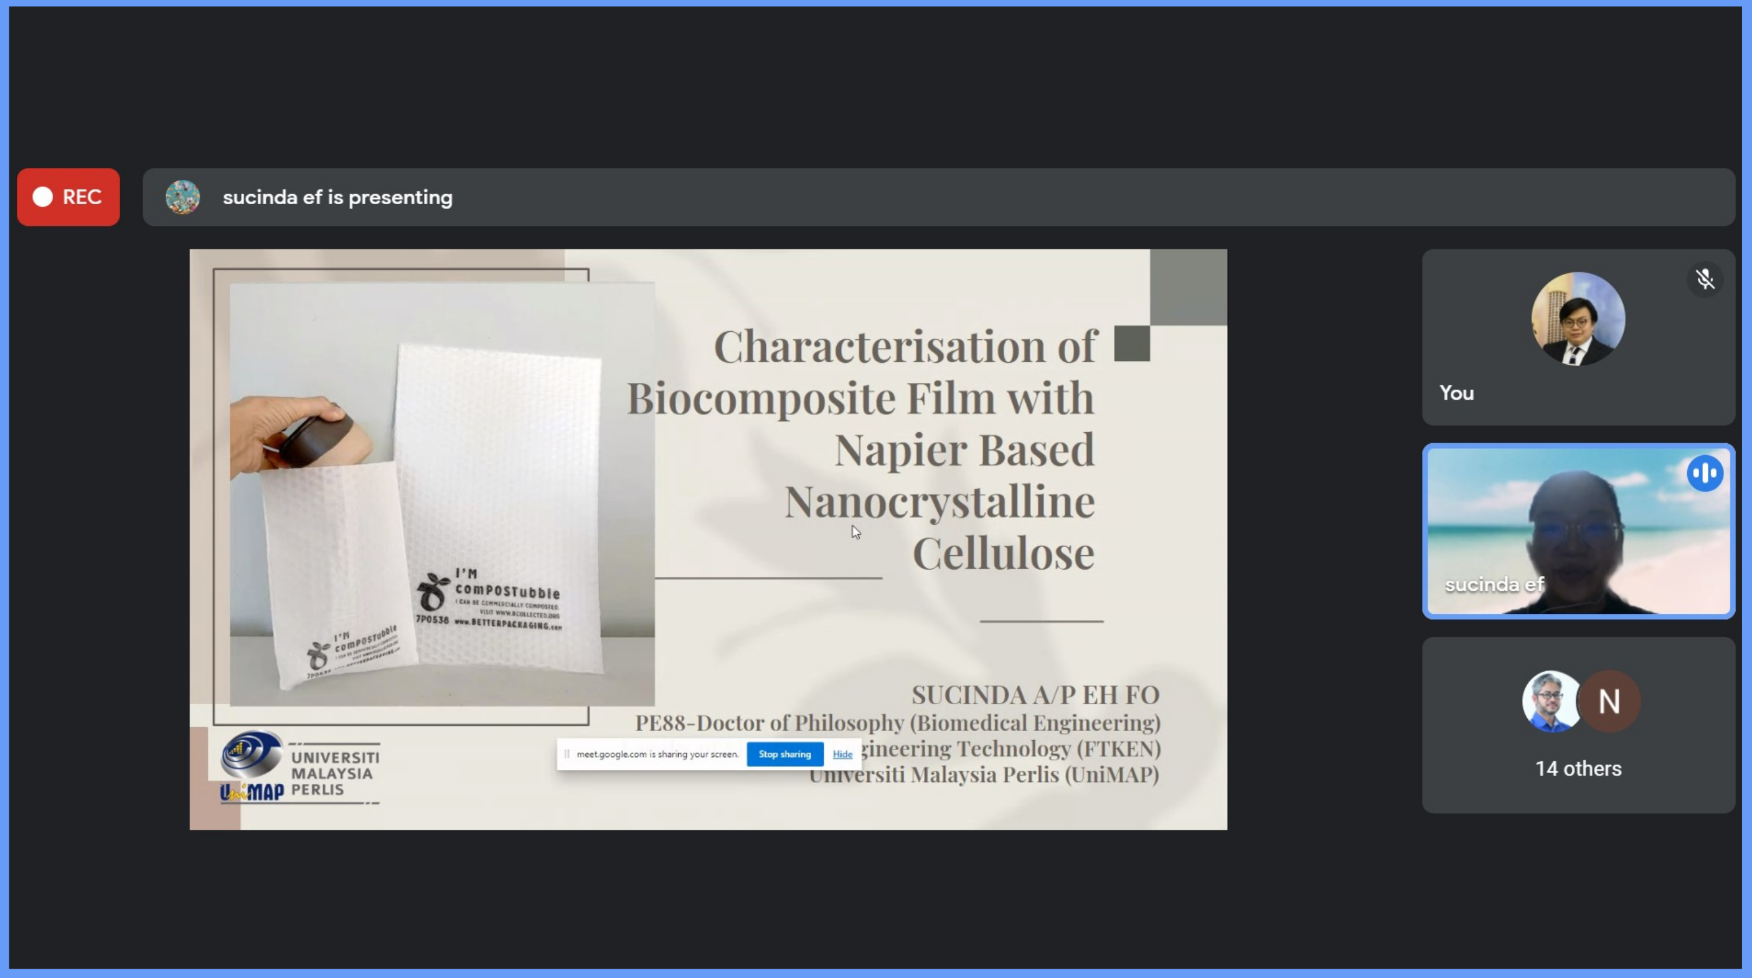Click the blue speaking indicator on sucinda ef tile

pyautogui.click(x=1705, y=473)
